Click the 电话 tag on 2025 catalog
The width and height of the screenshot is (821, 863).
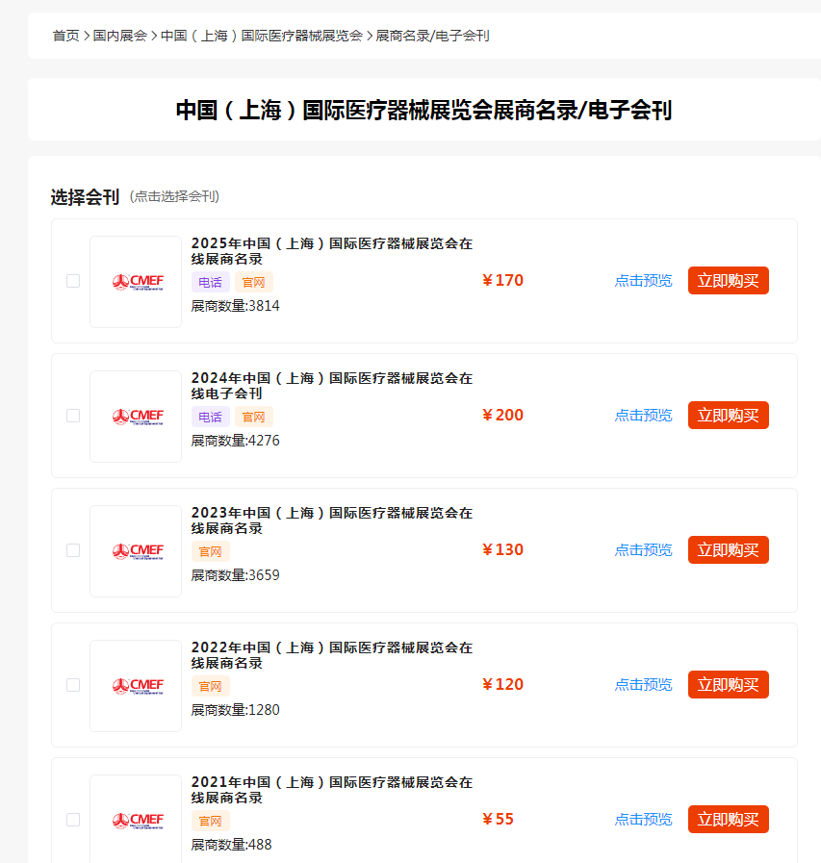coord(209,282)
